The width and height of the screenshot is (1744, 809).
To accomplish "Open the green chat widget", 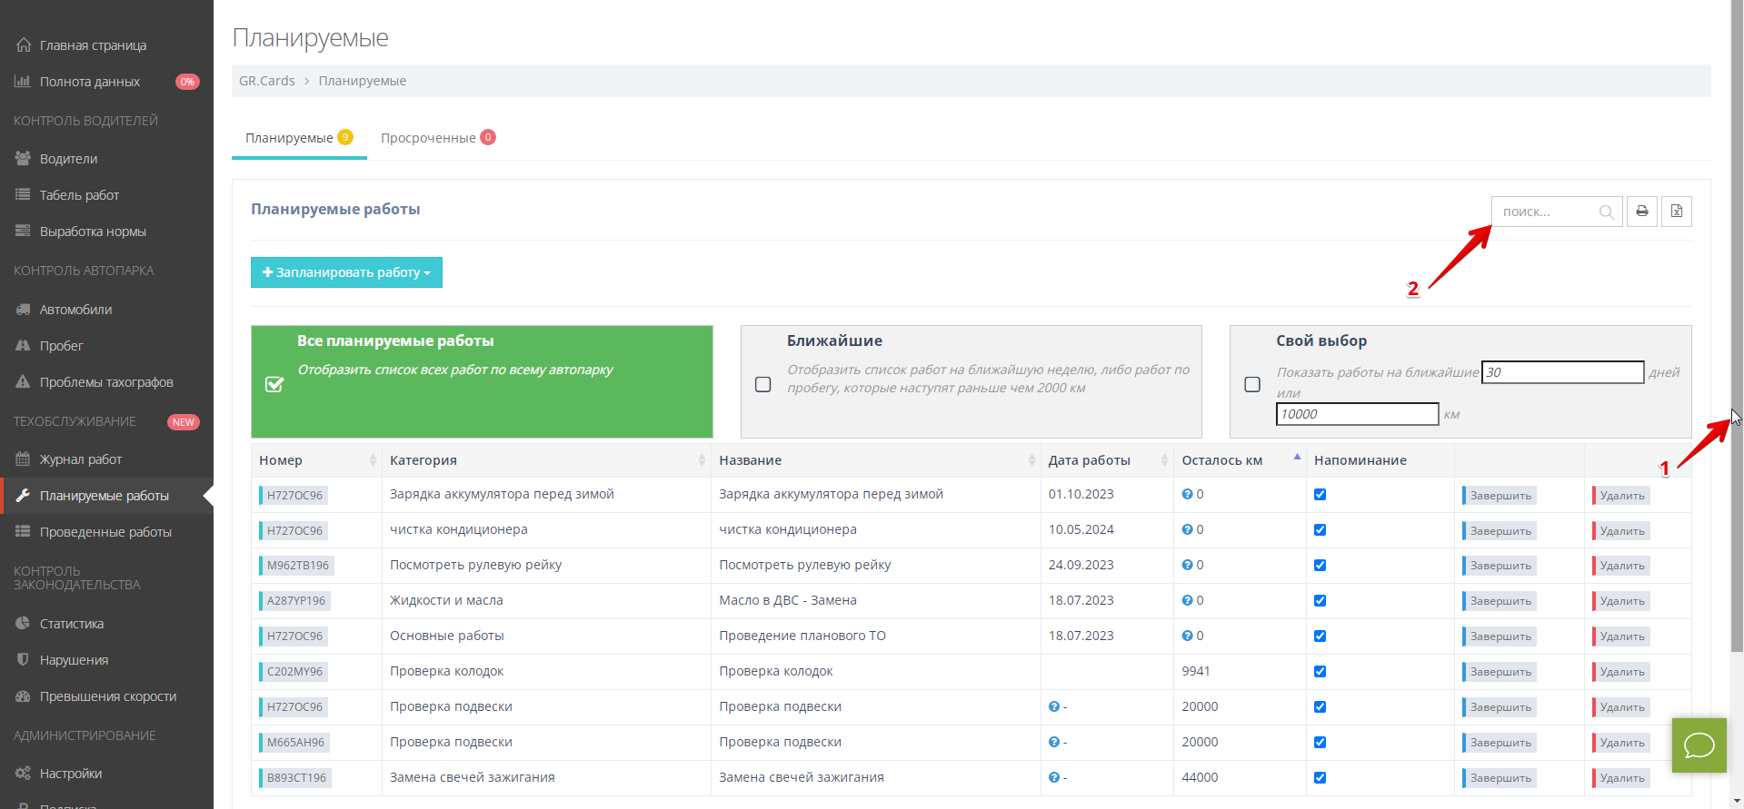I will pyautogui.click(x=1699, y=745).
